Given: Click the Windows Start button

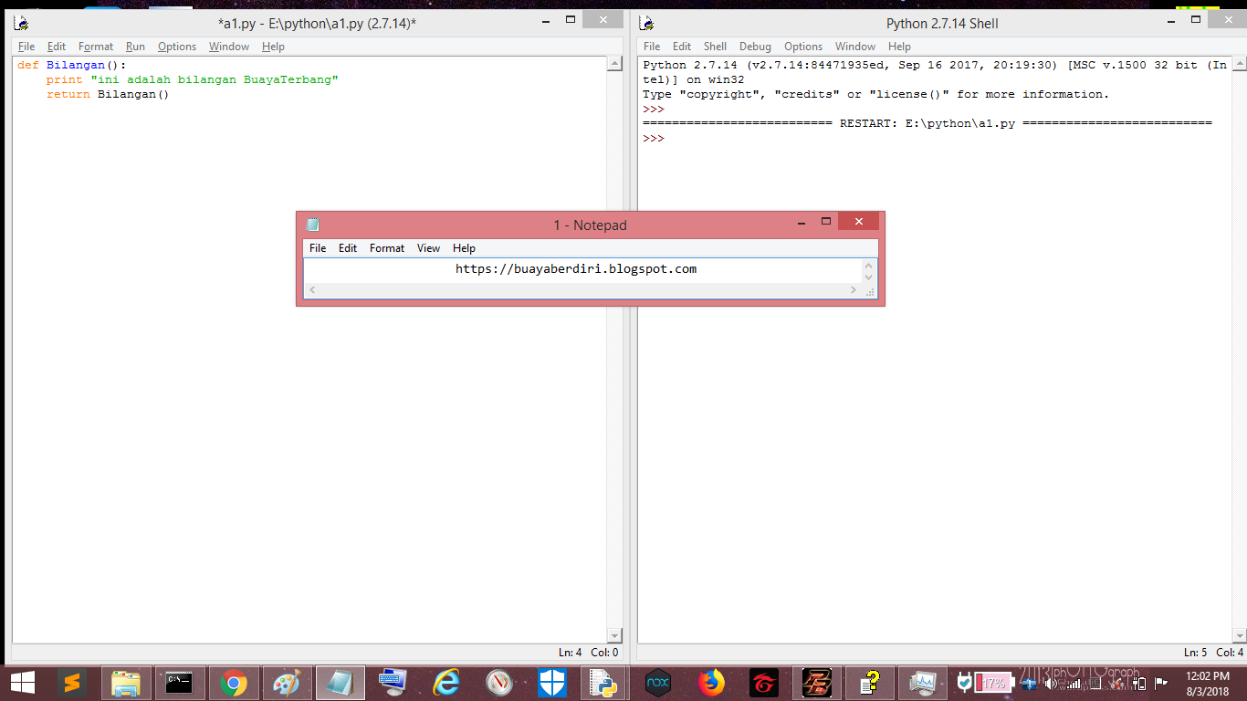Looking at the screenshot, I should coord(21,682).
